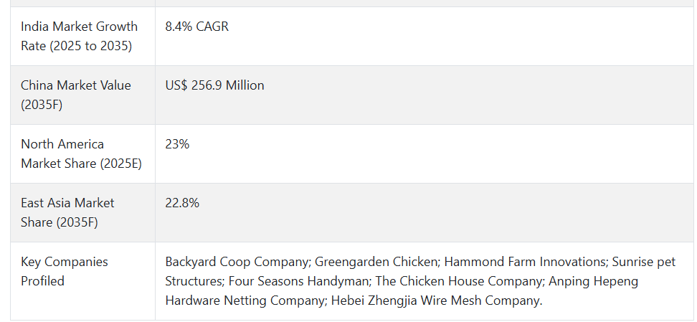Click the East Asia Market Share label
The height and width of the screenshot is (322, 697).
click(x=67, y=212)
